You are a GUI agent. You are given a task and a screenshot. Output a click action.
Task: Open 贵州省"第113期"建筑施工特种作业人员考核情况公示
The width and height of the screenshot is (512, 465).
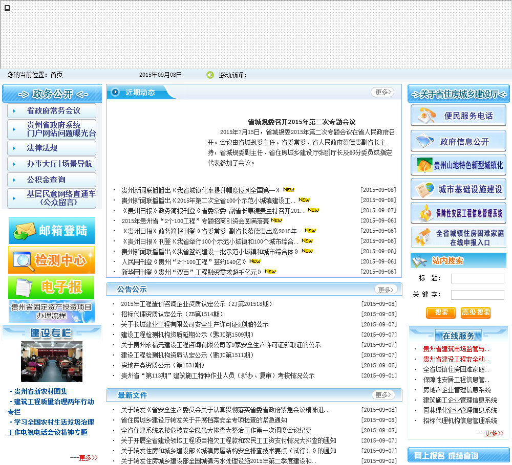pos(218,376)
